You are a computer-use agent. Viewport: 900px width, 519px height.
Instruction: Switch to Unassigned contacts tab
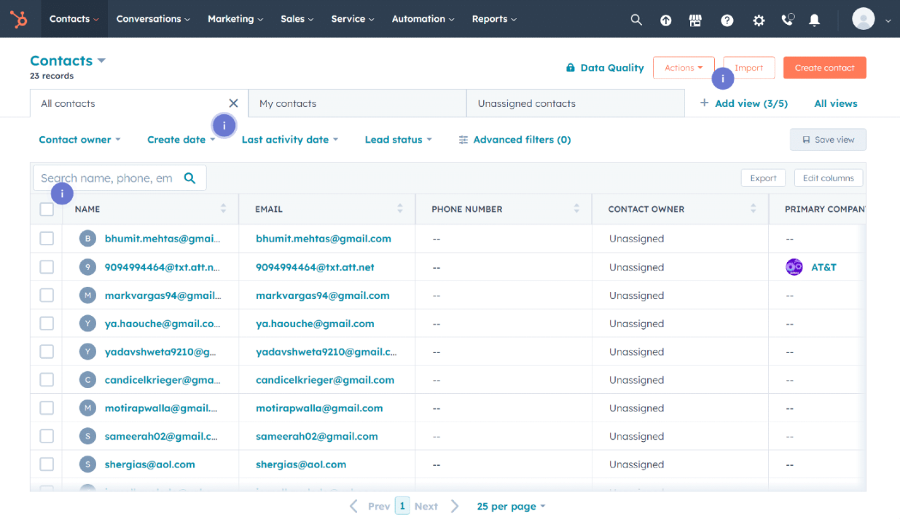(x=575, y=103)
